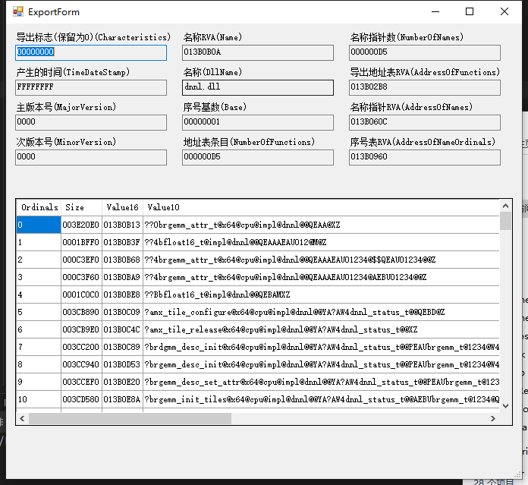
Task: Select the ordinal 2 cell
Action: (x=39, y=260)
